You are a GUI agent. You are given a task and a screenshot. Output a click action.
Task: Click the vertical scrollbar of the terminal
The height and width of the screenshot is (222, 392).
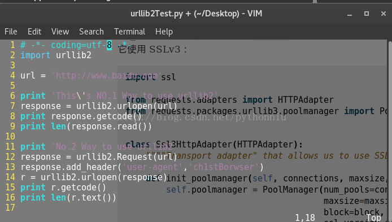390,130
